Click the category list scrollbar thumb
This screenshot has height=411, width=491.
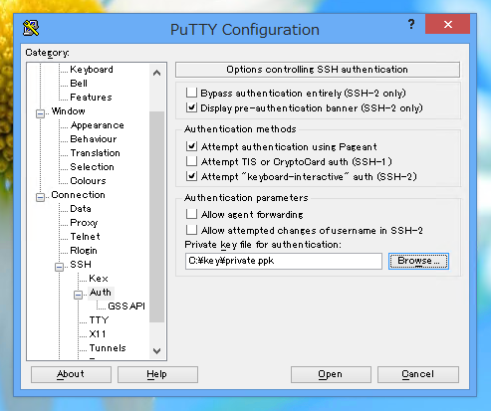click(157, 217)
